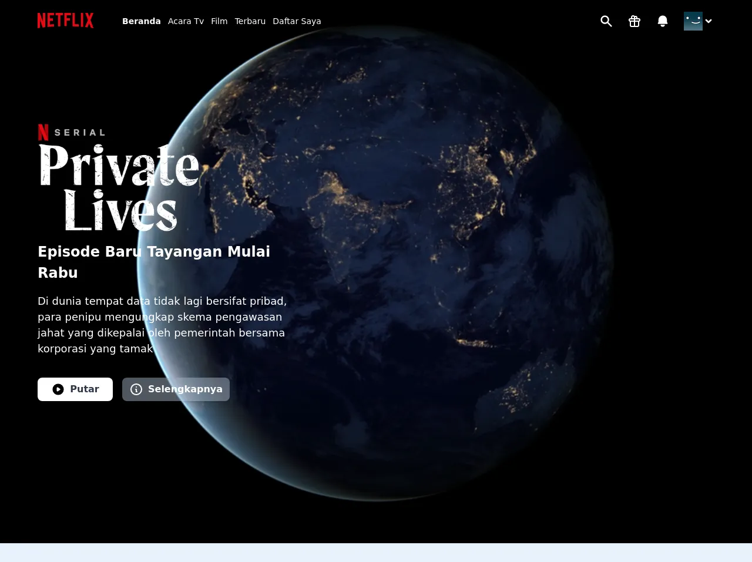Go to the Beranda tab
This screenshot has height=562, width=752.
(141, 21)
